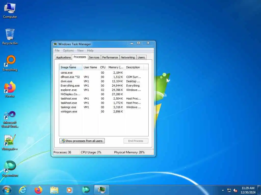The width and height of the screenshot is (261, 195).
Task: Open the File menu
Action: [57, 51]
